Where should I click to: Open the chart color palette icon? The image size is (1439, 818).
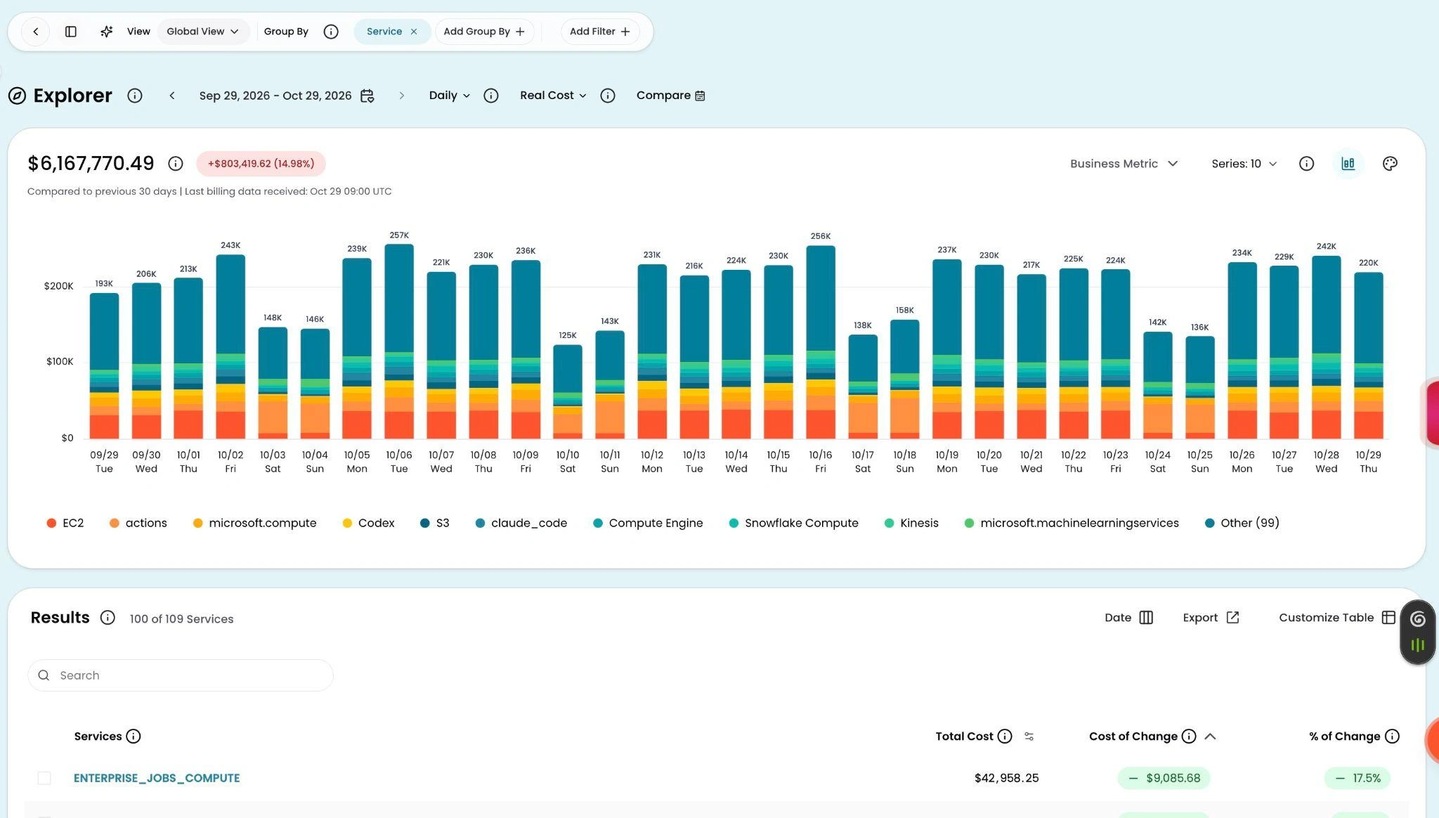click(x=1390, y=164)
